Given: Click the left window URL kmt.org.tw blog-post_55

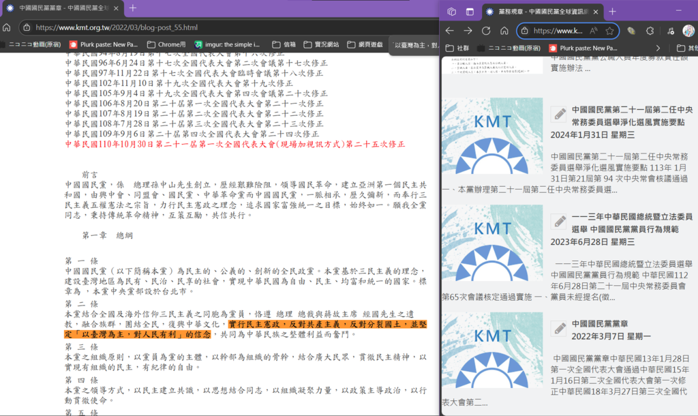Looking at the screenshot, I should pyautogui.click(x=117, y=27).
